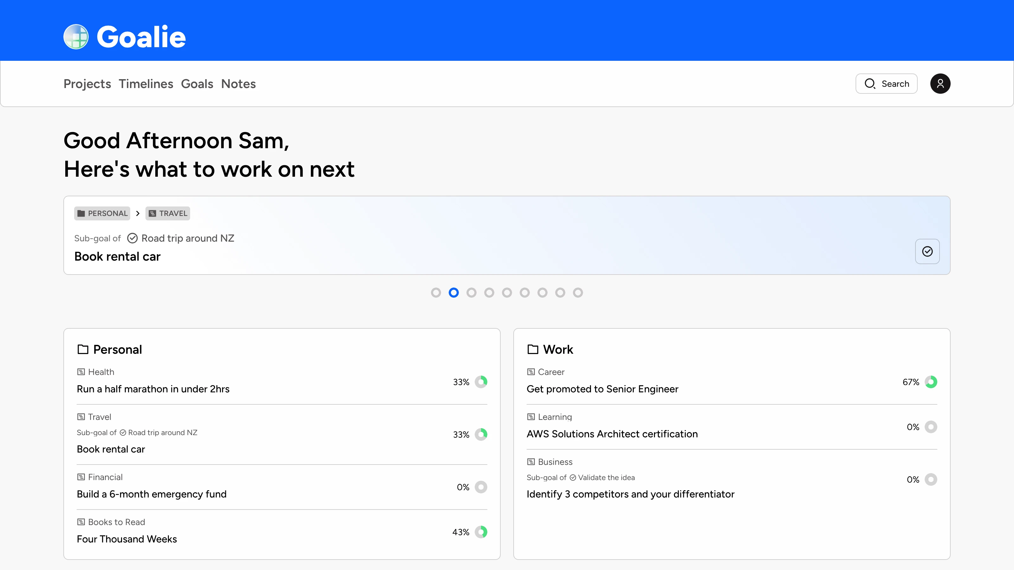Click the TRAVEL project breadcrumb tag
Screen dimensions: 1014x570
(168, 213)
